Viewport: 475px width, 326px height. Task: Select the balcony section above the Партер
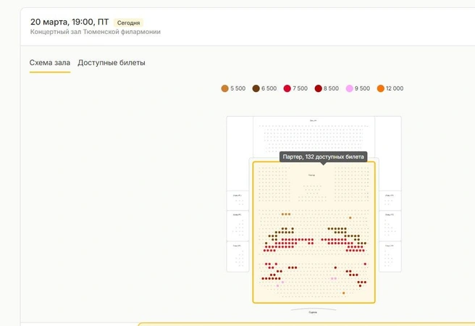click(314, 137)
